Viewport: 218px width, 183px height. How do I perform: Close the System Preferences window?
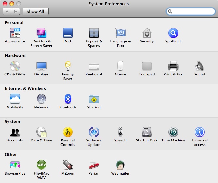(5, 3)
